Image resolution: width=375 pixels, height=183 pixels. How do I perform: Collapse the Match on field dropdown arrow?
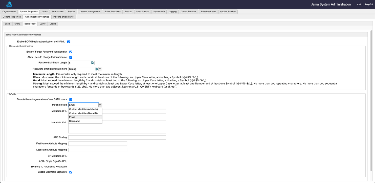coord(100,105)
